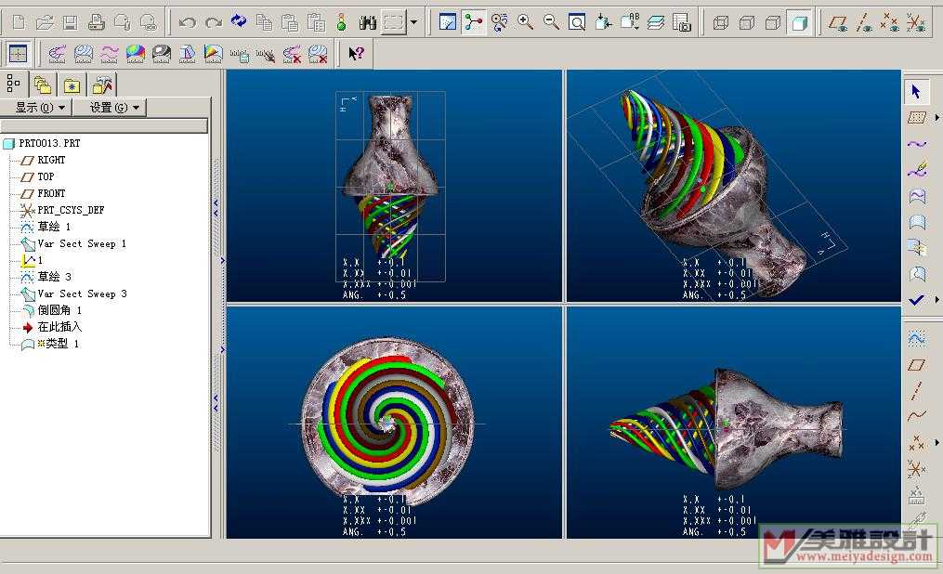Click the Copy icon in the toolbar
This screenshot has width=943, height=574.
click(x=264, y=23)
